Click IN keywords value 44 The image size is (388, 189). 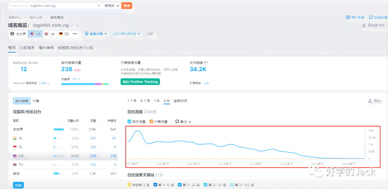(x=114, y=138)
